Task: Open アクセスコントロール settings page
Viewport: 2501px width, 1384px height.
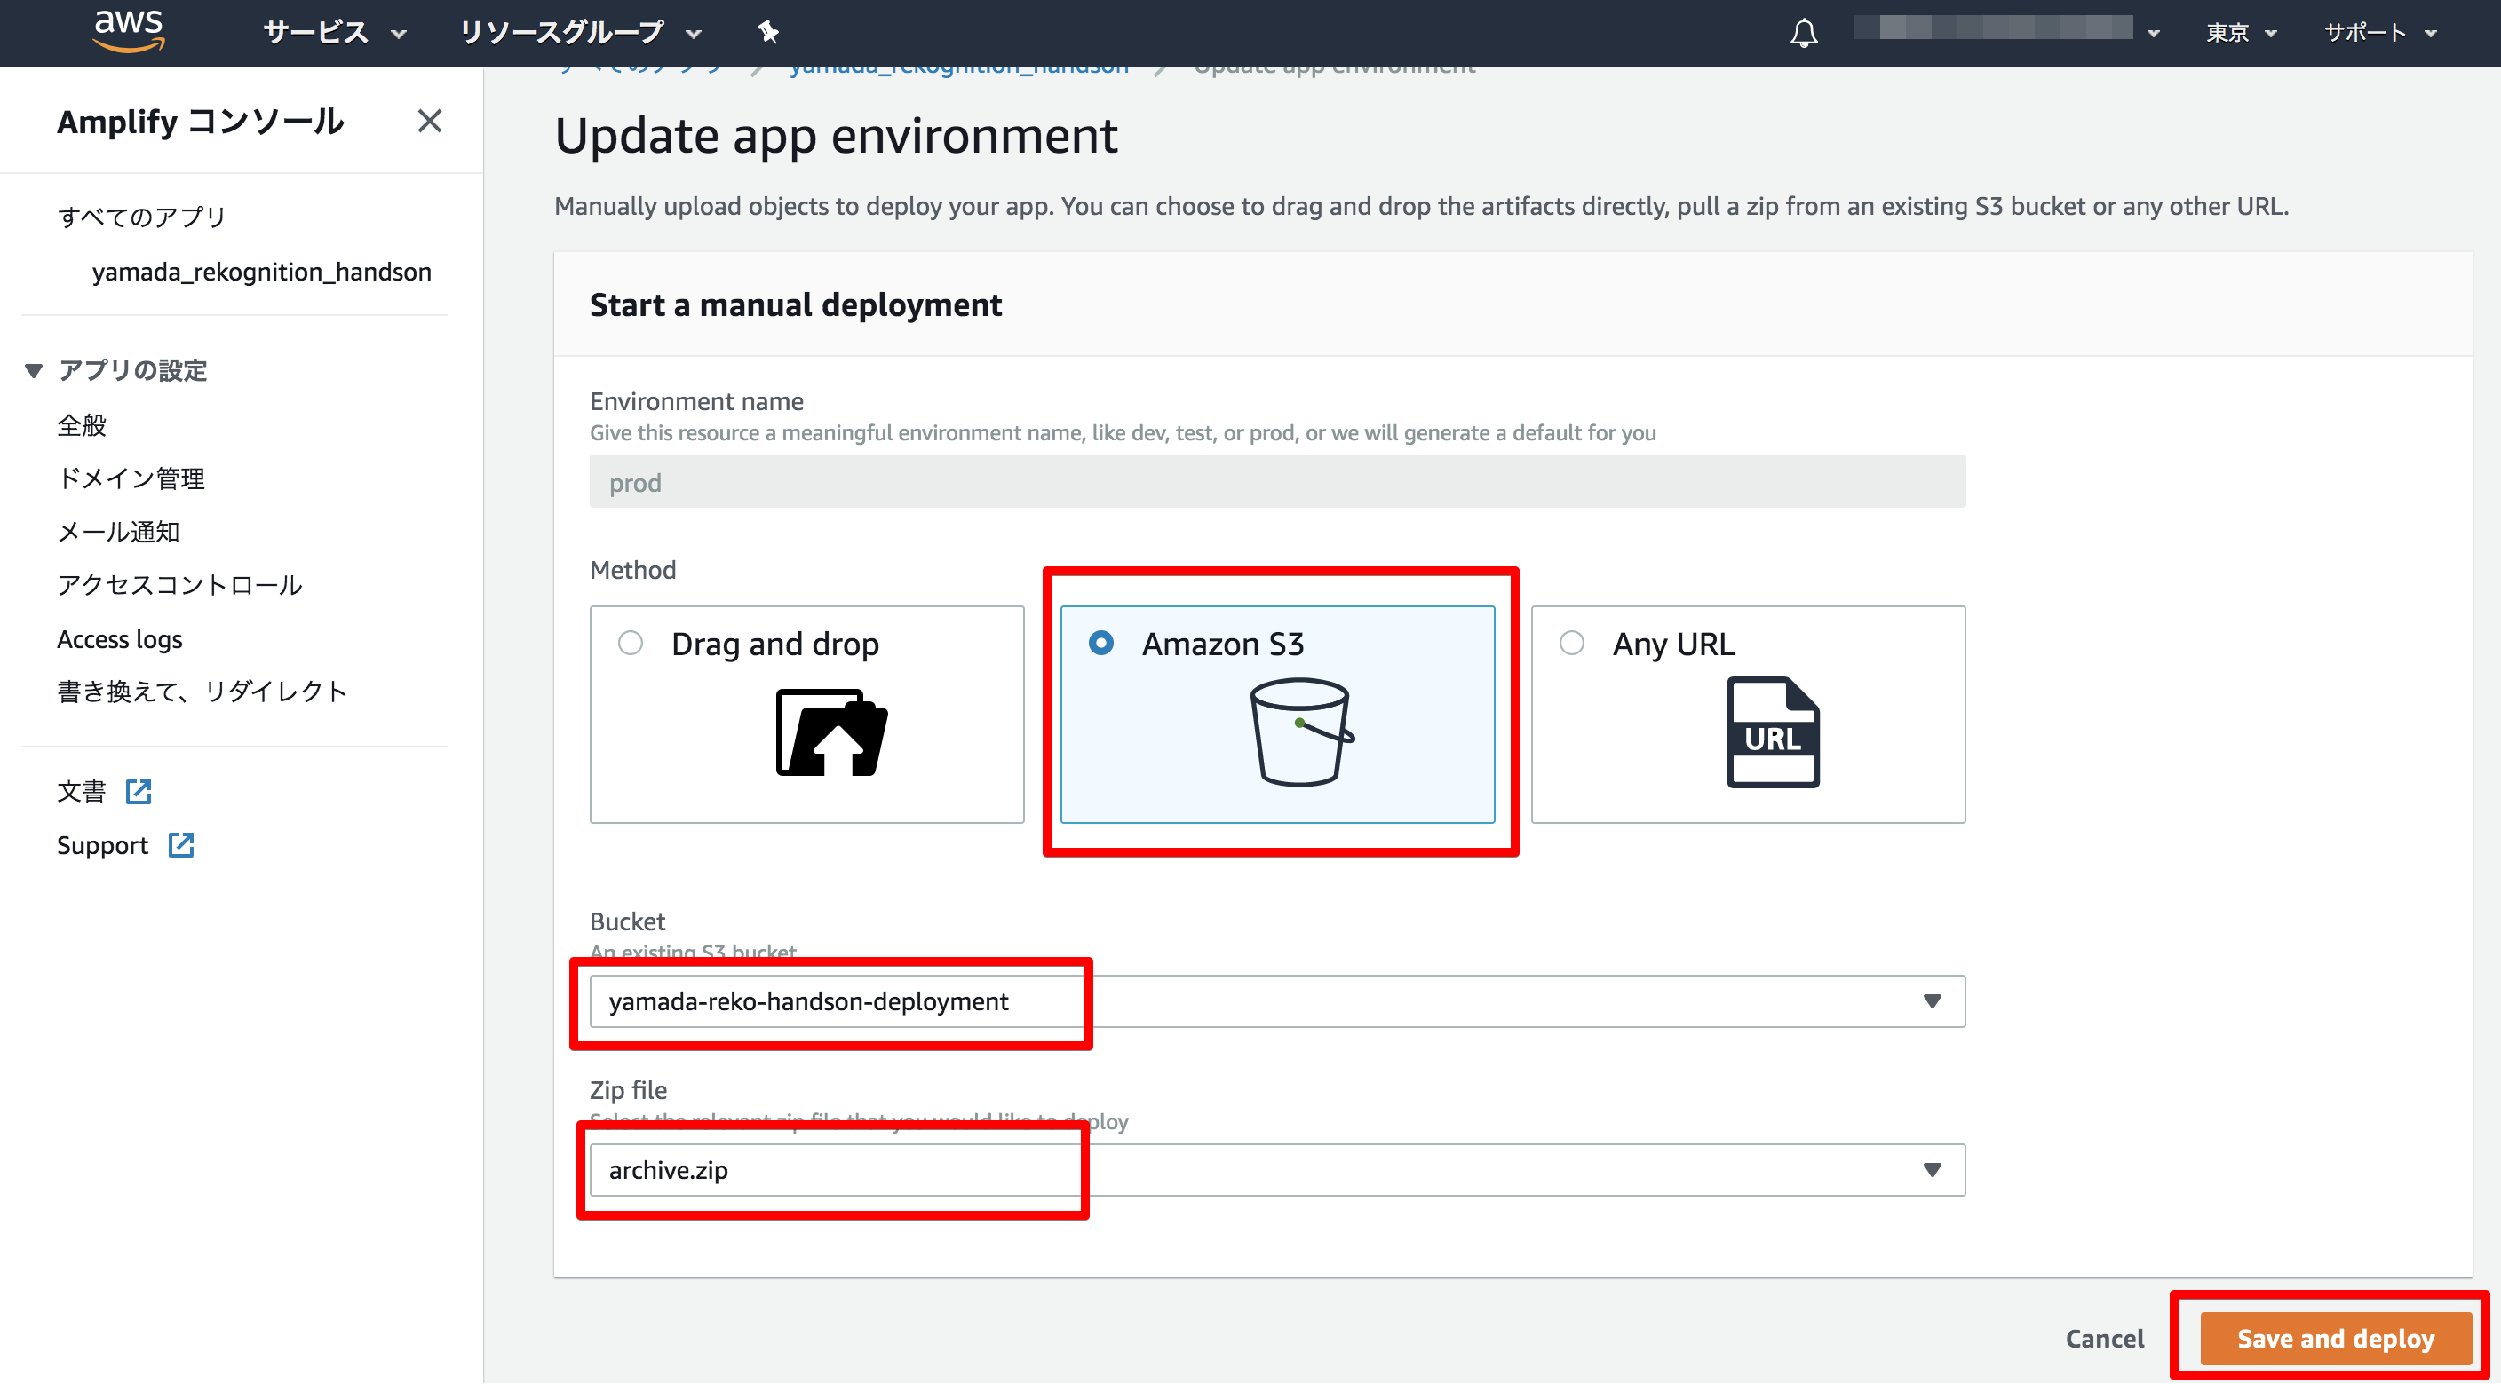Action: [x=179, y=585]
